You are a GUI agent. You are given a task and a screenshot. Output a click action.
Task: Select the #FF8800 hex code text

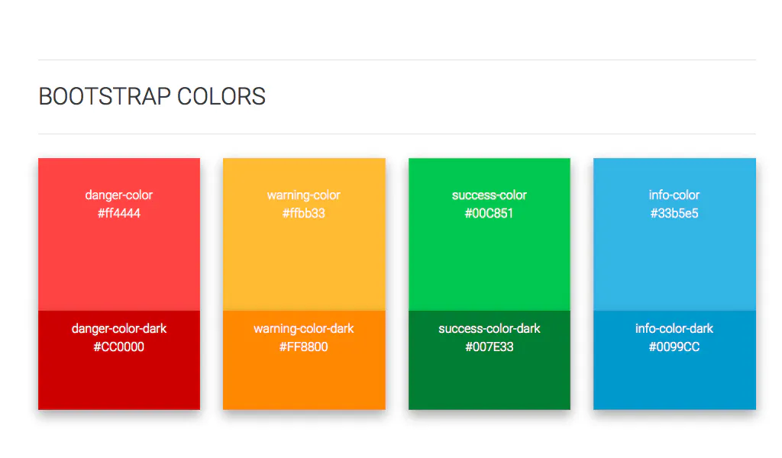304,347
